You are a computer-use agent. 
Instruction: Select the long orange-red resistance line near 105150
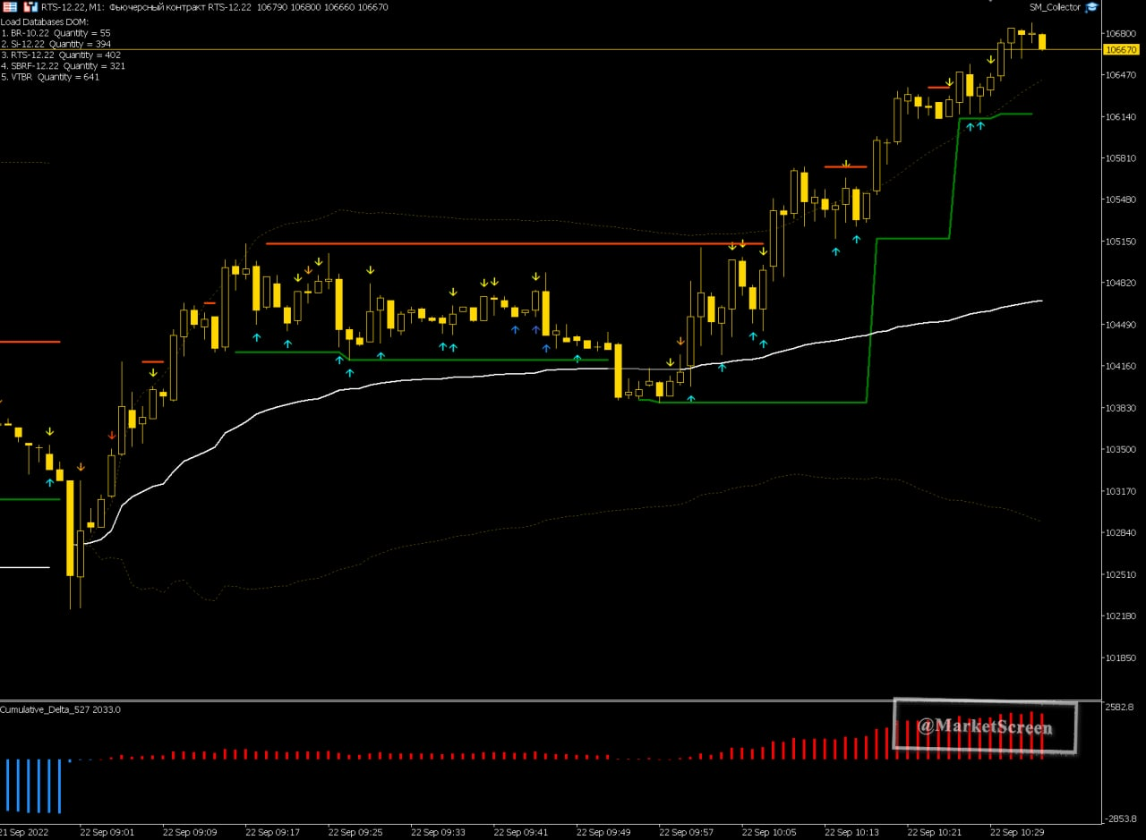(515, 243)
